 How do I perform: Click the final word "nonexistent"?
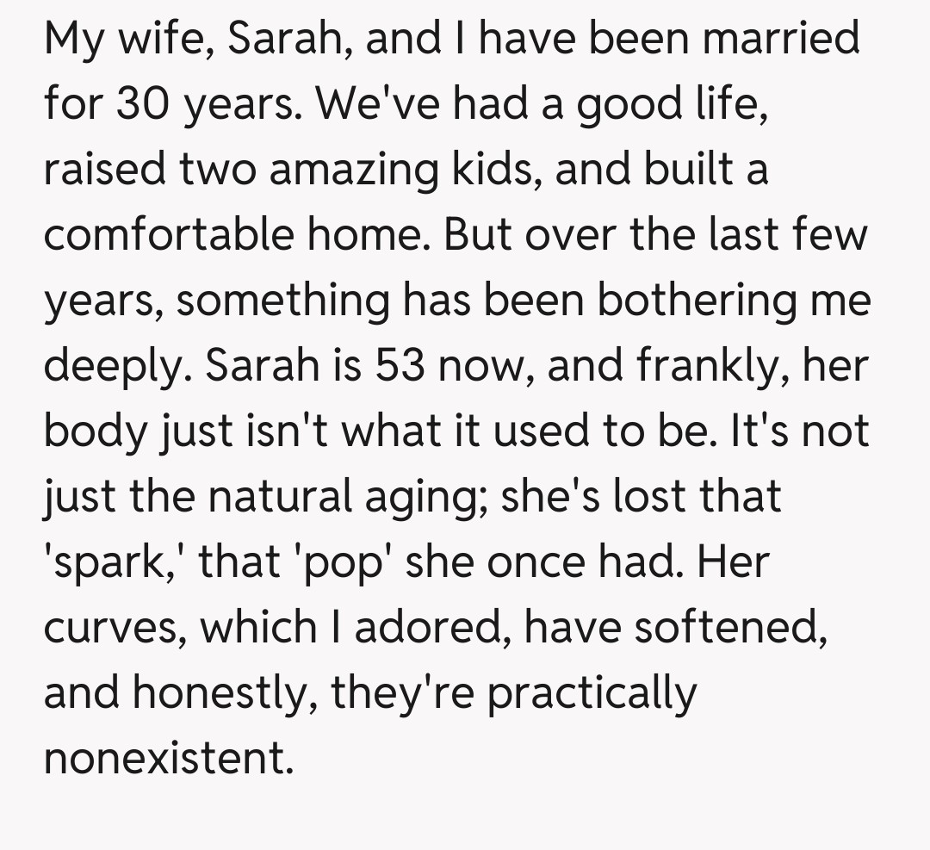pos(163,759)
